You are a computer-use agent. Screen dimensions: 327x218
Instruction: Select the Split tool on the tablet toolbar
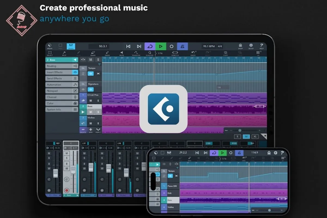[64, 53]
